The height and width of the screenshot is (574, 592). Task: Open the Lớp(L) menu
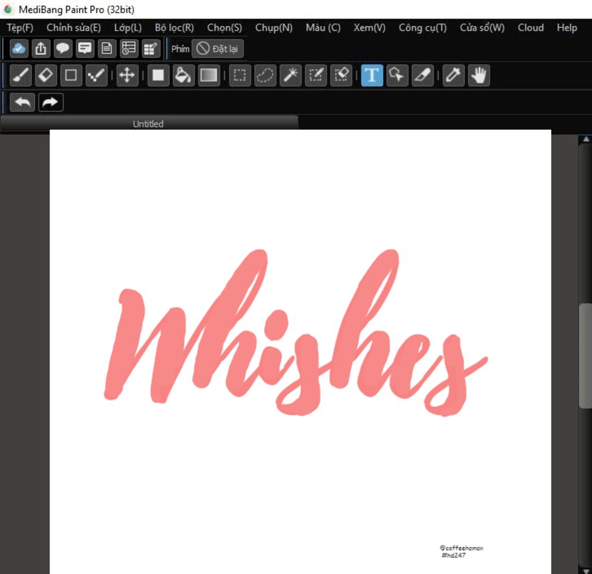[128, 28]
